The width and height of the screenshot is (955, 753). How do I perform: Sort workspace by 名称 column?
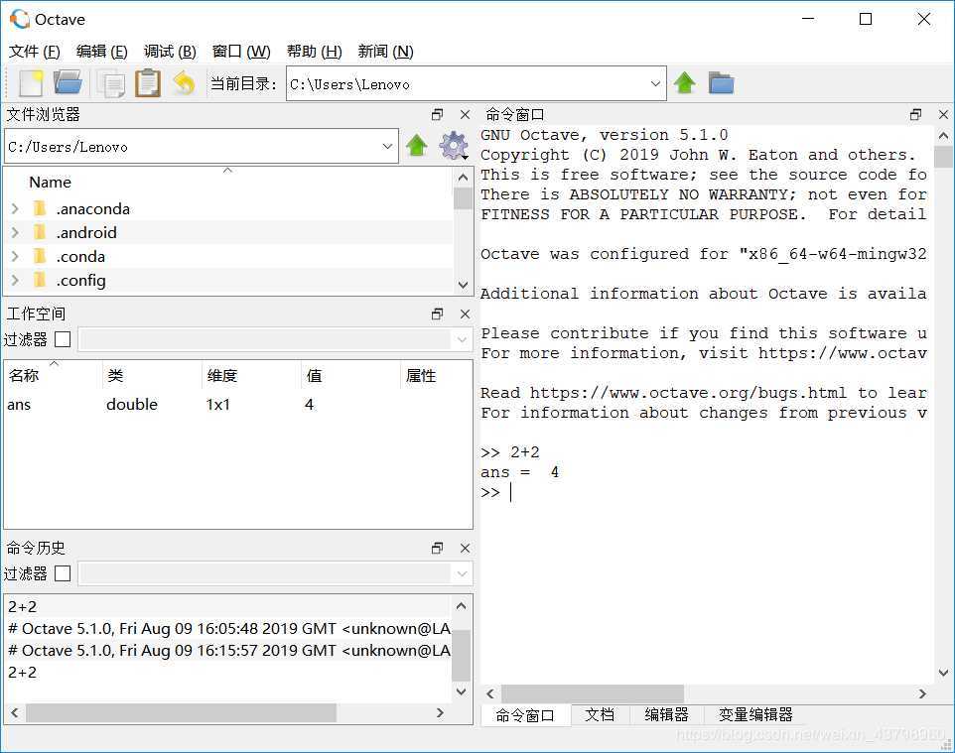click(54, 376)
